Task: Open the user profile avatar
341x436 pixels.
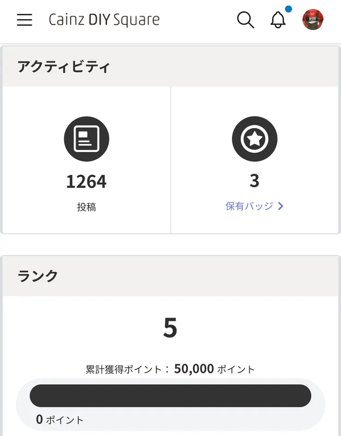Action: tap(313, 20)
